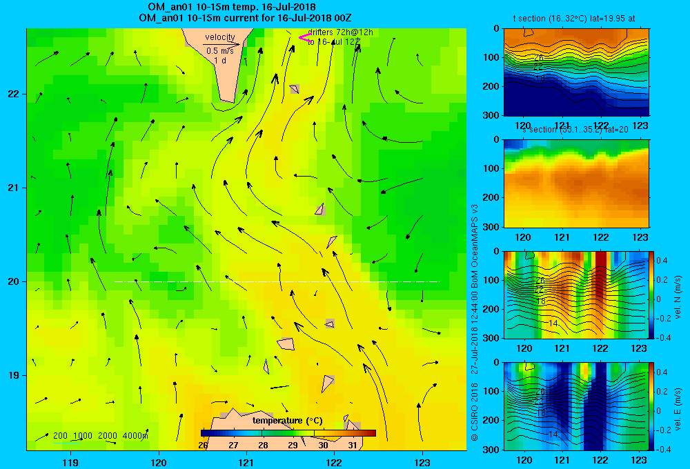The width and height of the screenshot is (690, 469).
Task: Click the '-0.4' tick on the vel. E colorbar
Action: pos(663,450)
